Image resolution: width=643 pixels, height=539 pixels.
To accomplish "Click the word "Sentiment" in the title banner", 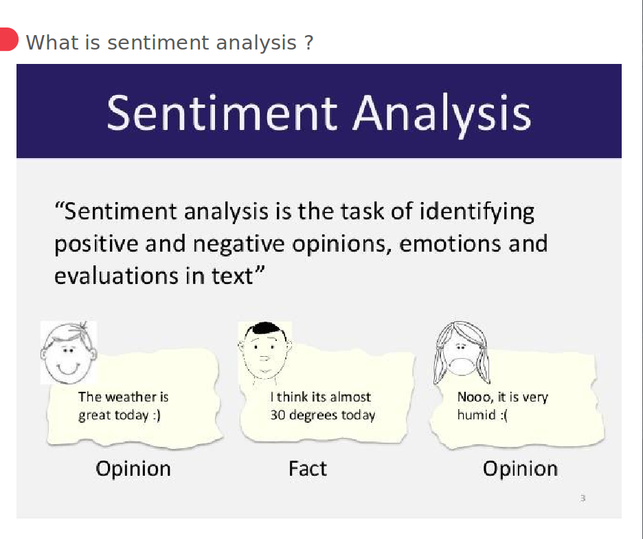I will pos(223,113).
